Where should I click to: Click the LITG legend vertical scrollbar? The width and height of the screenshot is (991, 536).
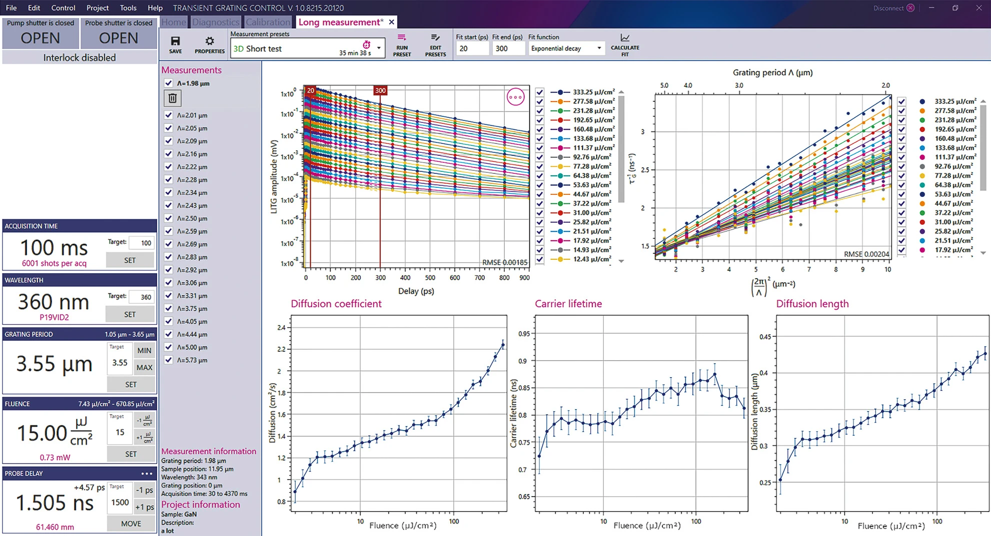[621, 149]
